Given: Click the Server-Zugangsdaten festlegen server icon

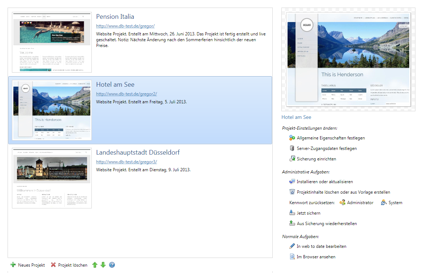Looking at the screenshot, I should [292, 148].
